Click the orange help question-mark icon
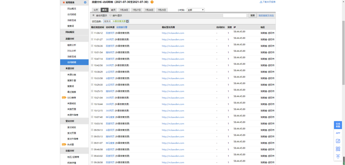 (152, 2)
